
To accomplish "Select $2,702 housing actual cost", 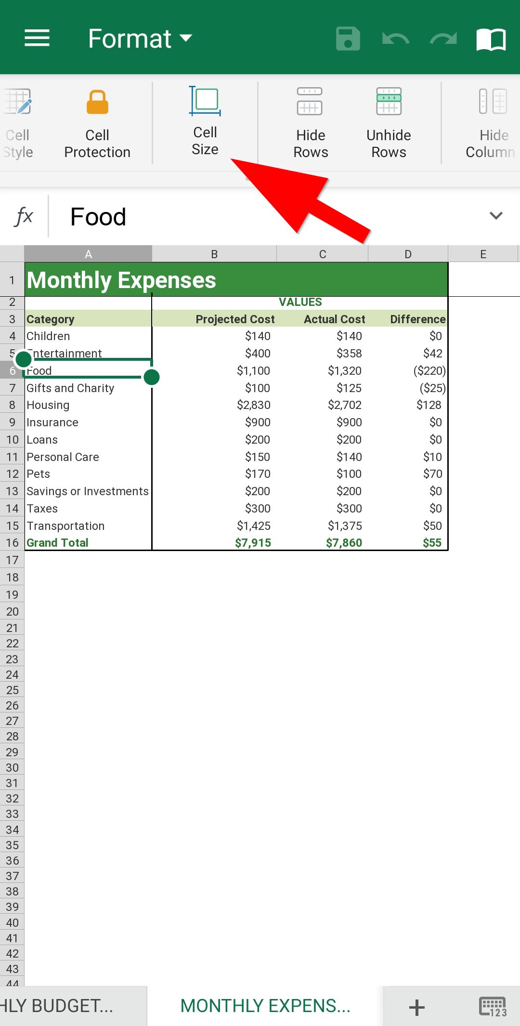I will (323, 405).
